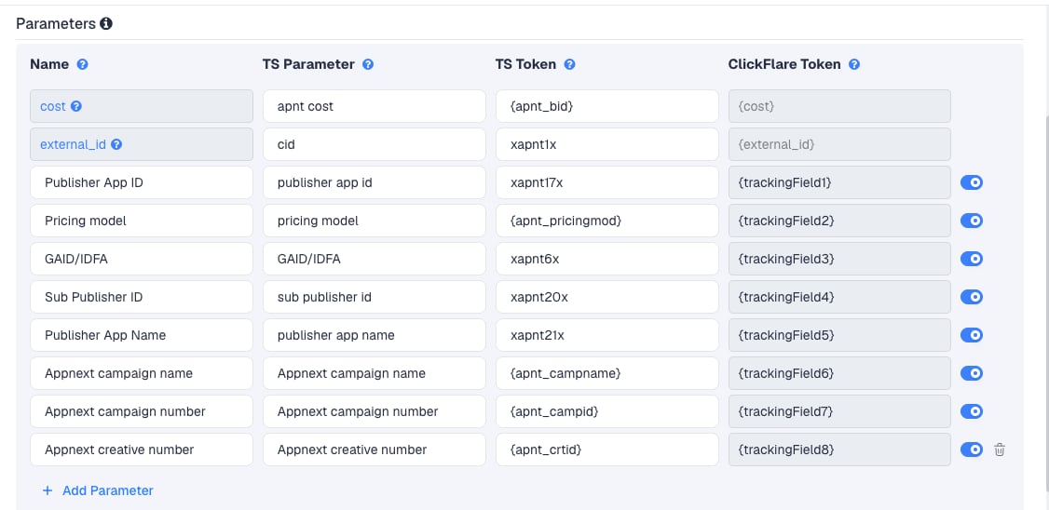Click the {trackingField1} ClickFlare Token field
Viewport: 1049px width, 510px height.
point(839,182)
